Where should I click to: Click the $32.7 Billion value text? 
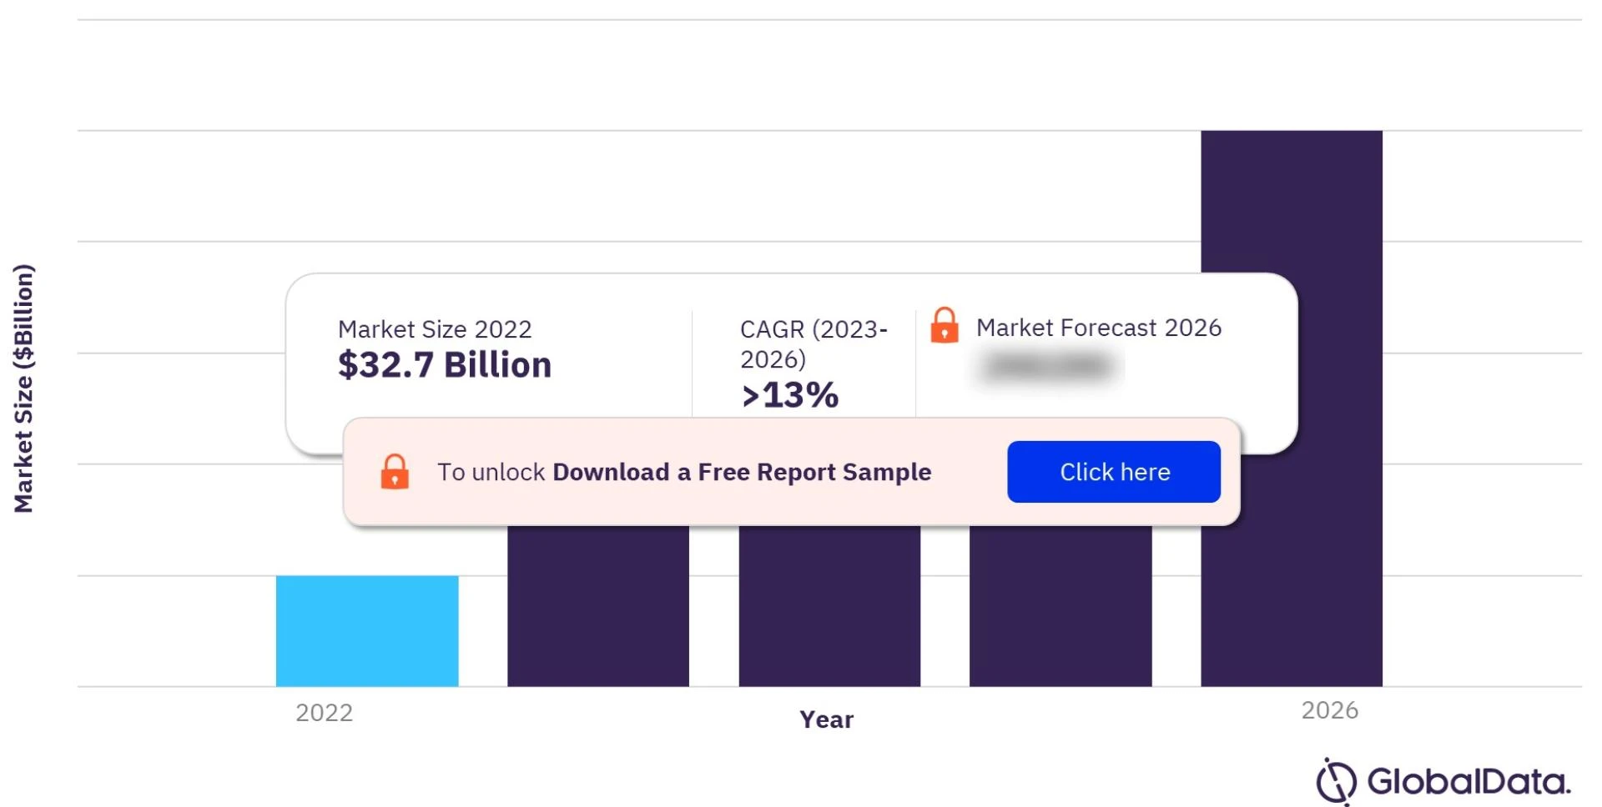[444, 364]
